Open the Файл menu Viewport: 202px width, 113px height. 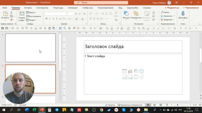(x=5, y=8)
